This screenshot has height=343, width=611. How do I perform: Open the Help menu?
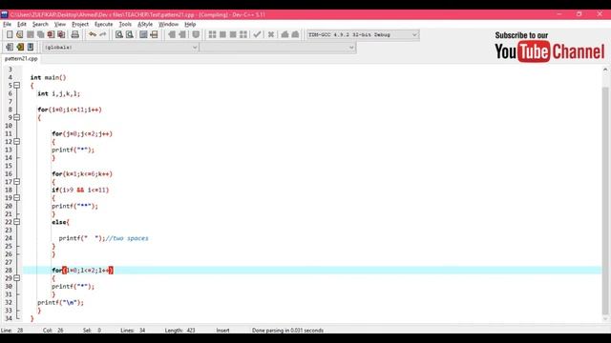coord(190,24)
